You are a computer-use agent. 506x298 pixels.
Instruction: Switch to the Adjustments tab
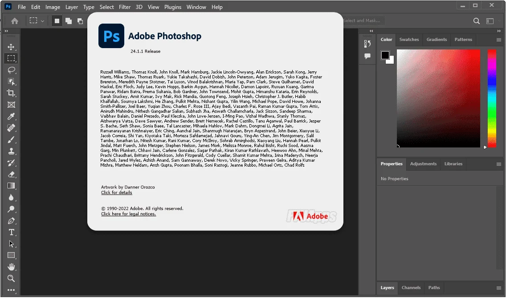tap(423, 163)
